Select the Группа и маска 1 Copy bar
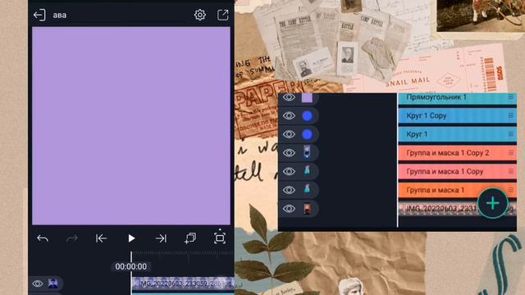 (x=458, y=171)
